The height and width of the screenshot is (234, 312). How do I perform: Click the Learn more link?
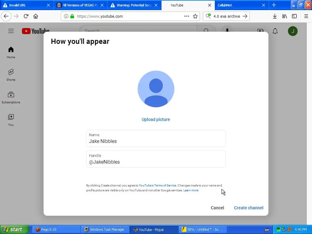(x=191, y=190)
